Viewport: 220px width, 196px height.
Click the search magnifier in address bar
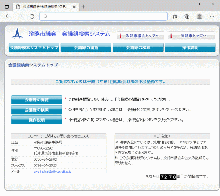tap(45, 16)
